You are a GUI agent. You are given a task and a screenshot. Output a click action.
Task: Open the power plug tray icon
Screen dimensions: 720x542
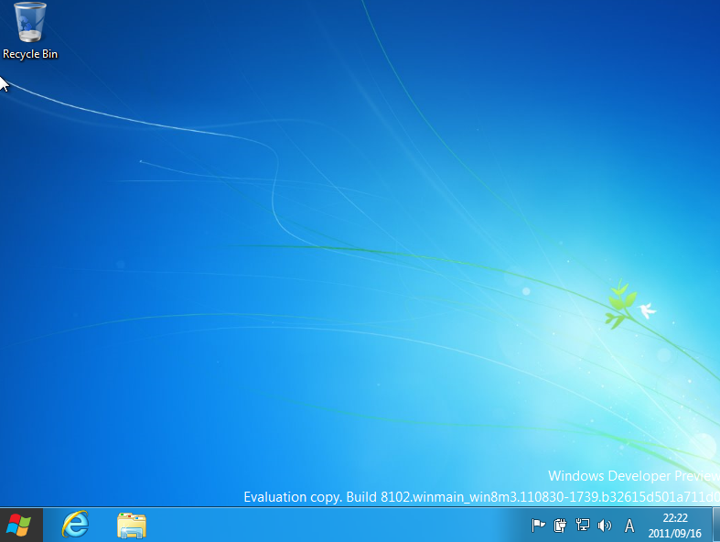561,526
